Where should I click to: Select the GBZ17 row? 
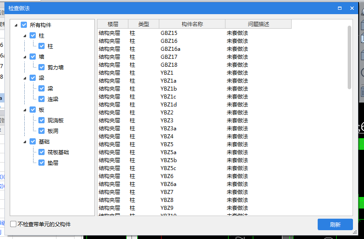click(x=195, y=57)
